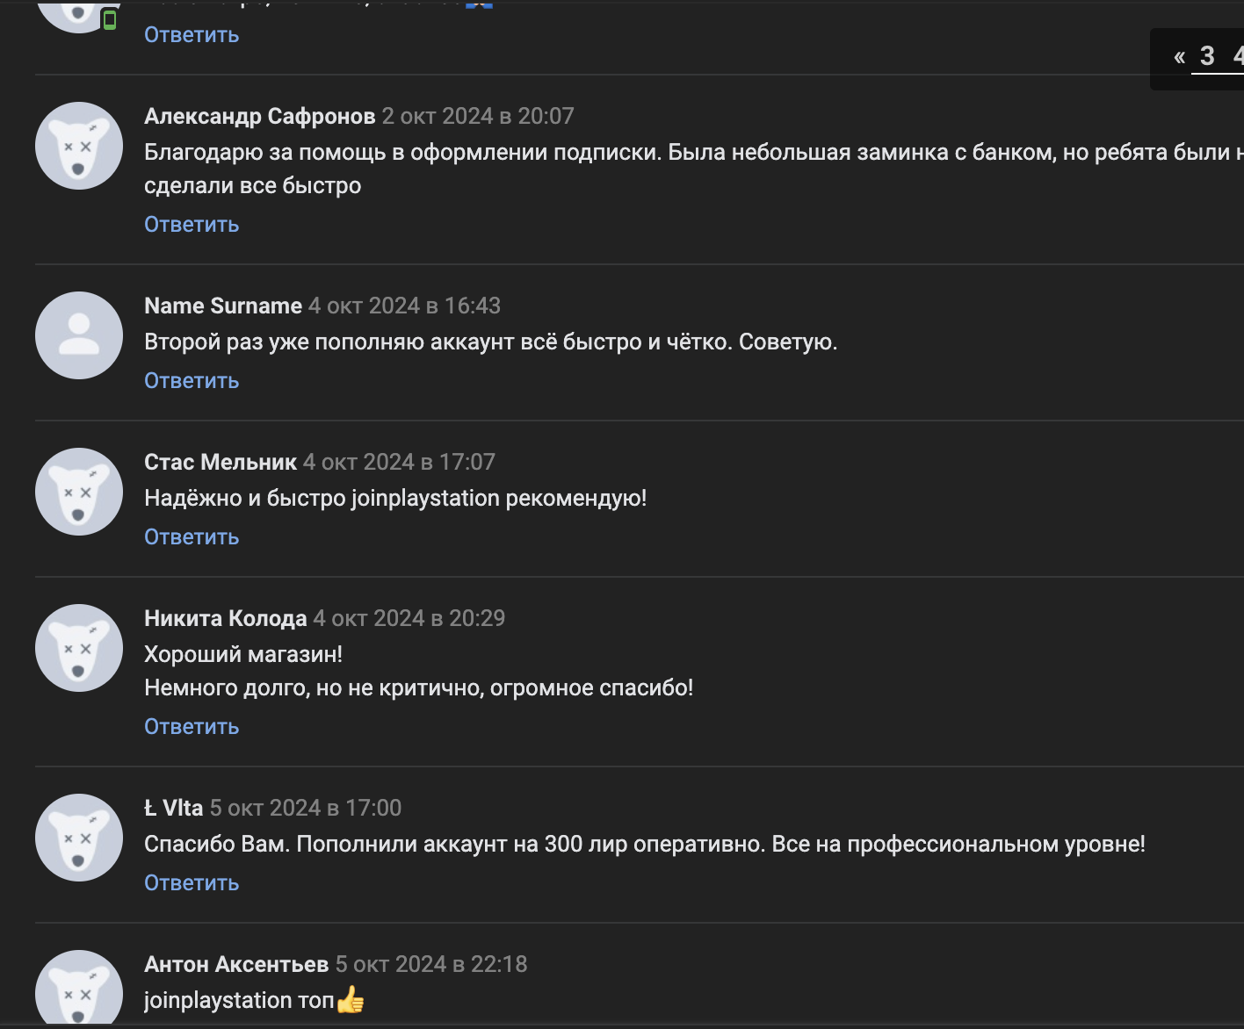Click Ответить under Стас Мельник's comment

pyautogui.click(x=192, y=537)
